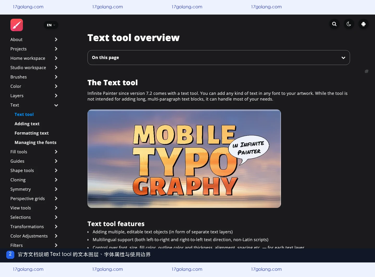Expand the Home workspace chevron
Image resolution: width=375 pixels, height=277 pixels.
(56, 58)
